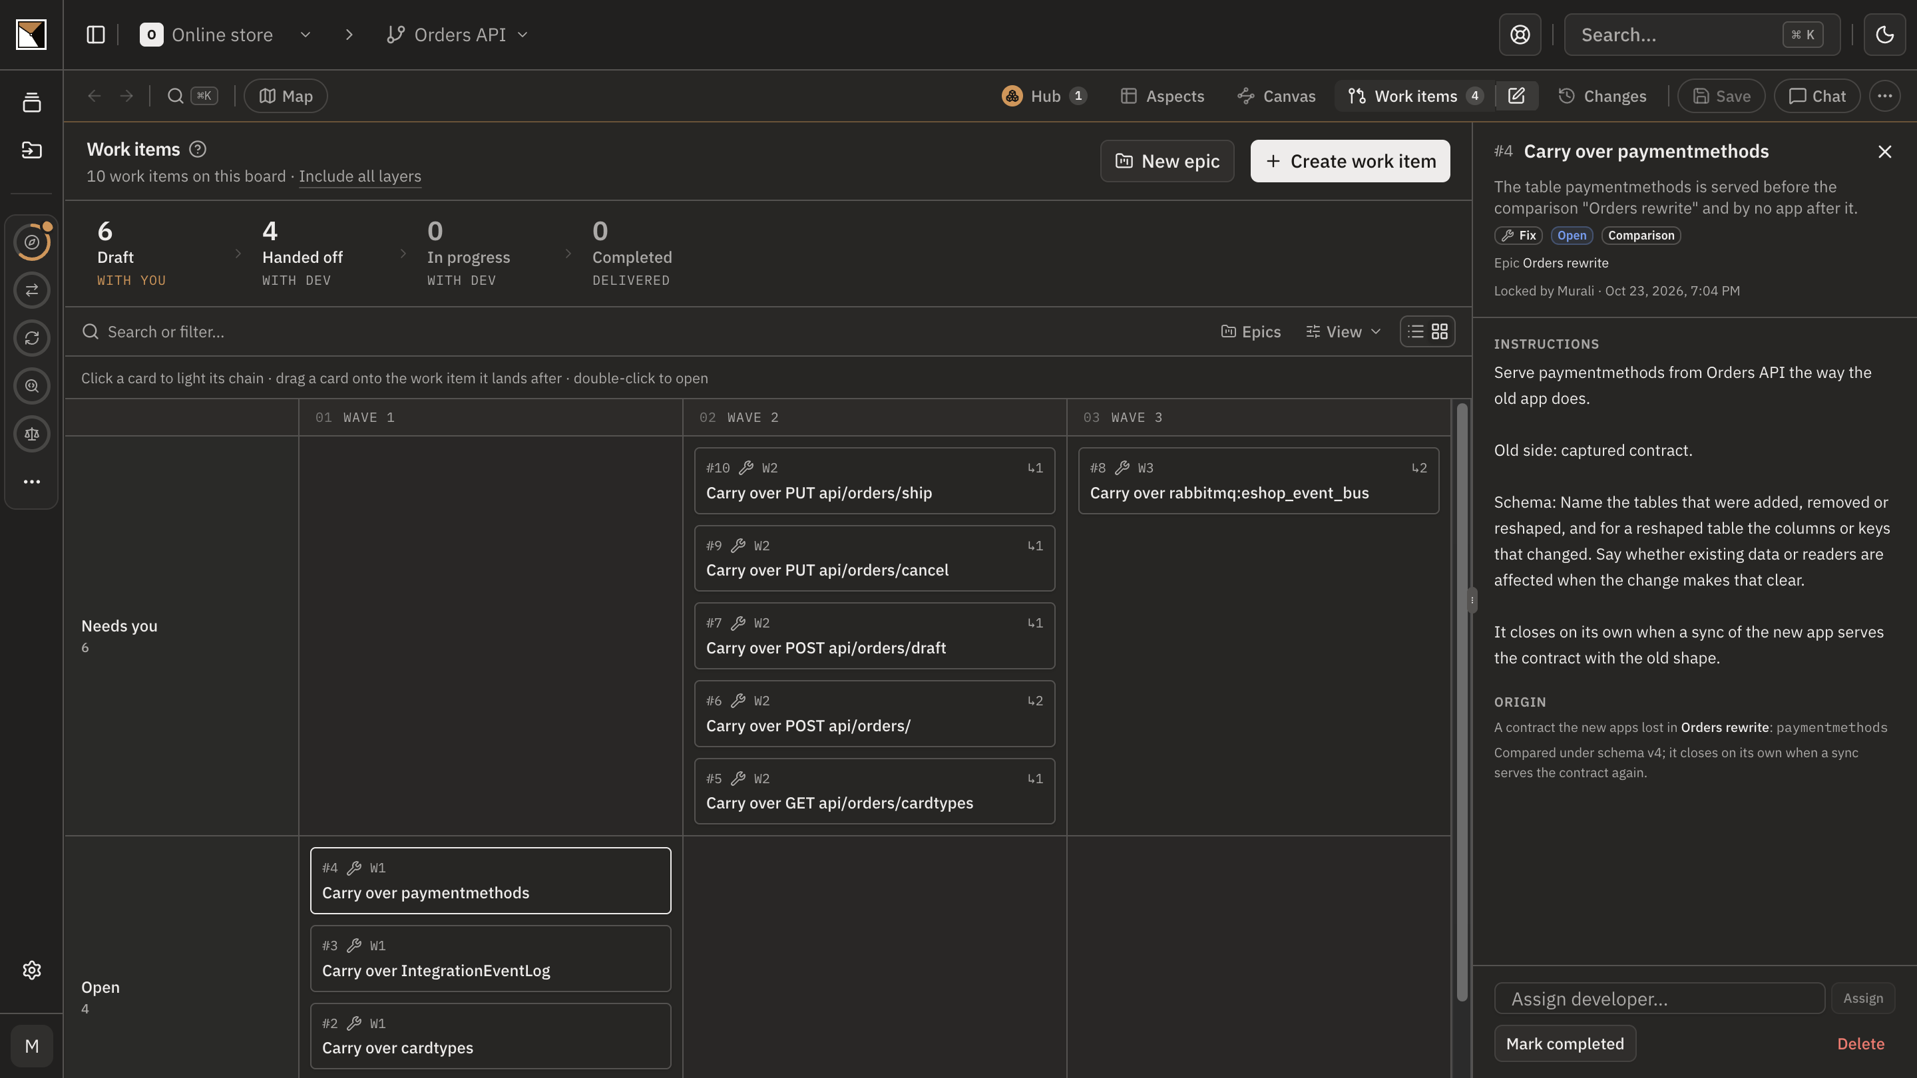
Task: Open the balance scale icon in sidebar
Action: pyautogui.click(x=31, y=434)
